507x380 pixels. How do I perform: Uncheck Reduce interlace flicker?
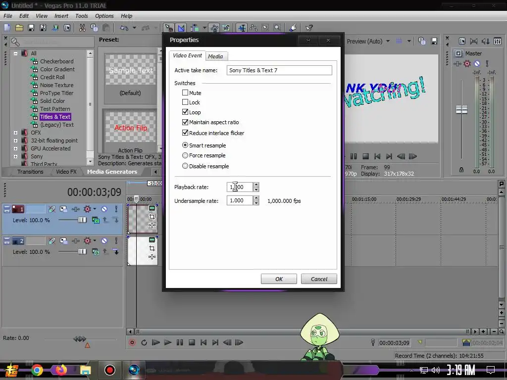185,133
